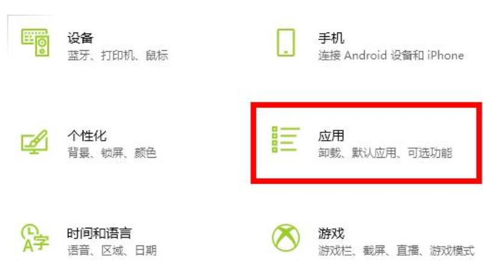
Task: Click the 卸载、默认应用、可选功能 description
Action: 385,153
